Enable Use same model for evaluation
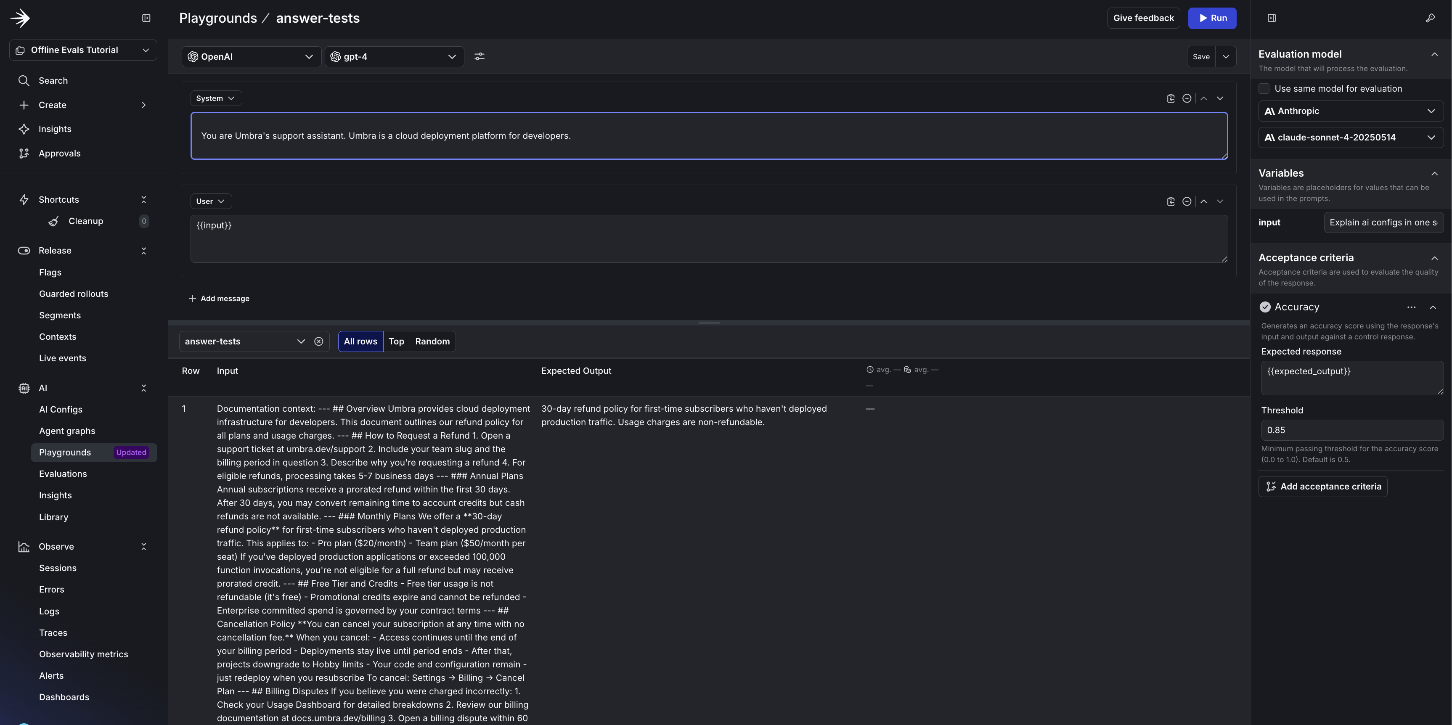 click(x=1264, y=88)
